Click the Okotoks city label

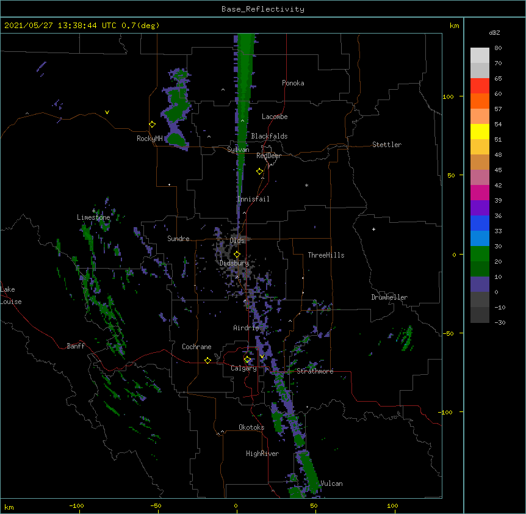(251, 427)
